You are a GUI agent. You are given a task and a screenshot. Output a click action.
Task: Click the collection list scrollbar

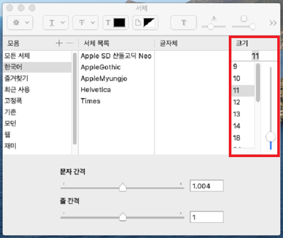[x=75, y=99]
